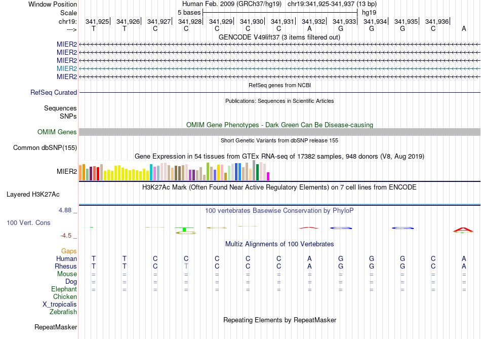481x339 pixels.
Task: Click the SNPs publications subtrack label
Action: (68, 116)
